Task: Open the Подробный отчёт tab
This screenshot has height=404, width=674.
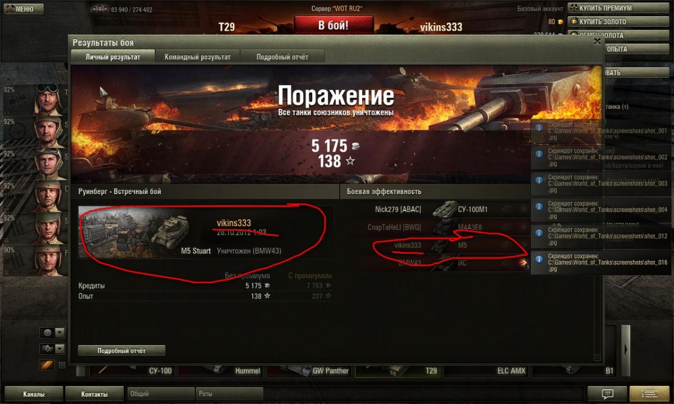Action: pyautogui.click(x=282, y=57)
